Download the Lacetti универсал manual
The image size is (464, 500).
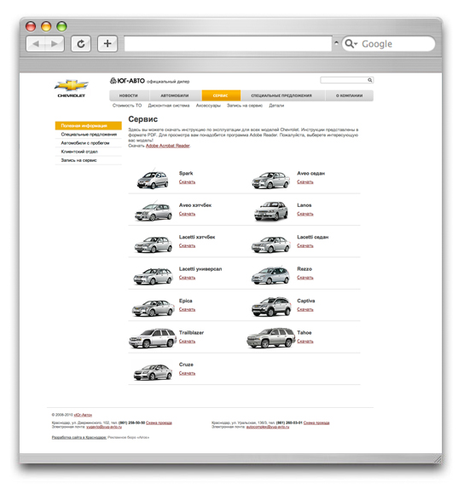[x=187, y=278]
